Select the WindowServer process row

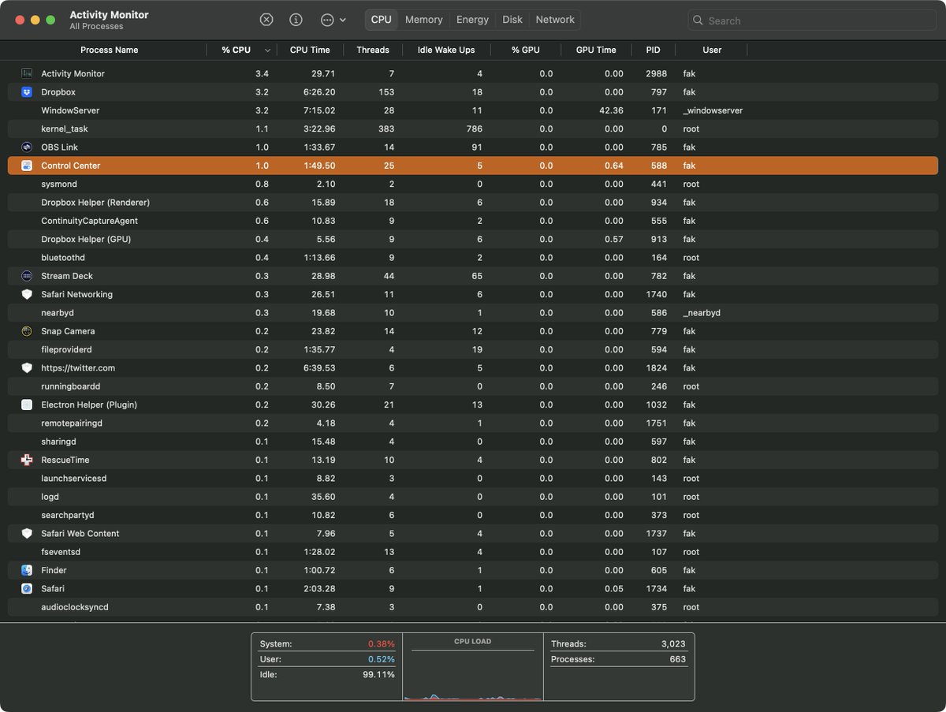(473, 110)
